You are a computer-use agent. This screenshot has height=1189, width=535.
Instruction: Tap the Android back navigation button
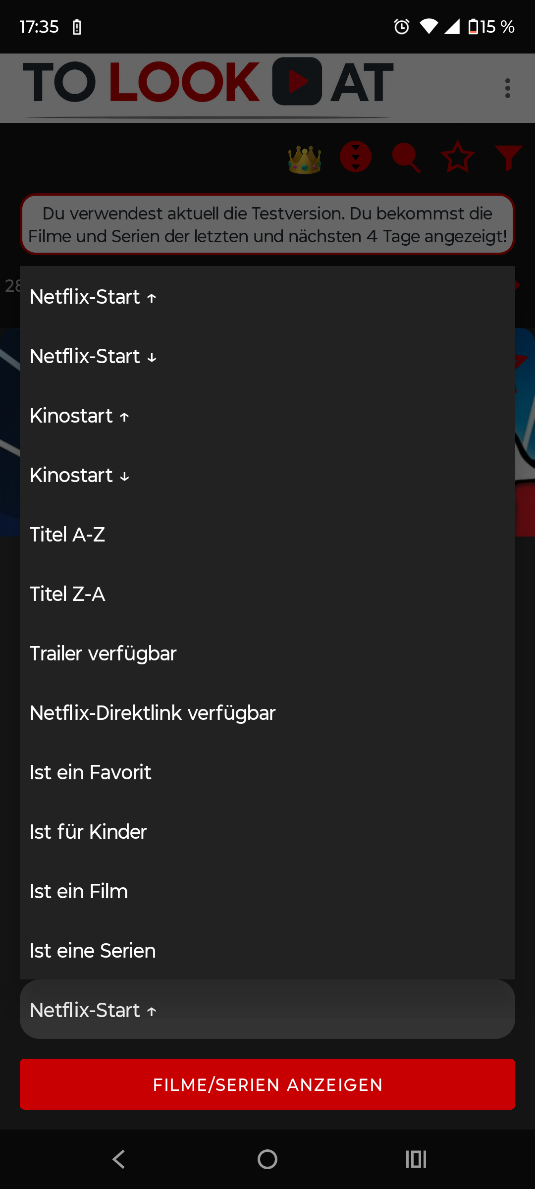click(119, 1159)
